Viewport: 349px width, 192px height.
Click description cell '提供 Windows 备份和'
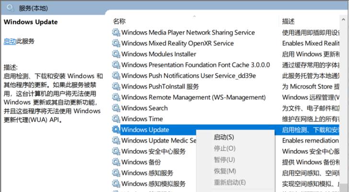pyautogui.click(x=311, y=162)
